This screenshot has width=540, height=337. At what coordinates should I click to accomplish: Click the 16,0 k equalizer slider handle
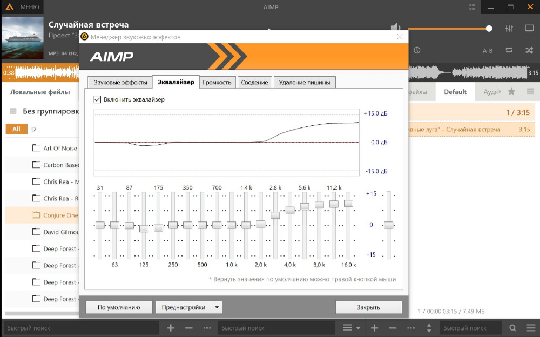[348, 203]
